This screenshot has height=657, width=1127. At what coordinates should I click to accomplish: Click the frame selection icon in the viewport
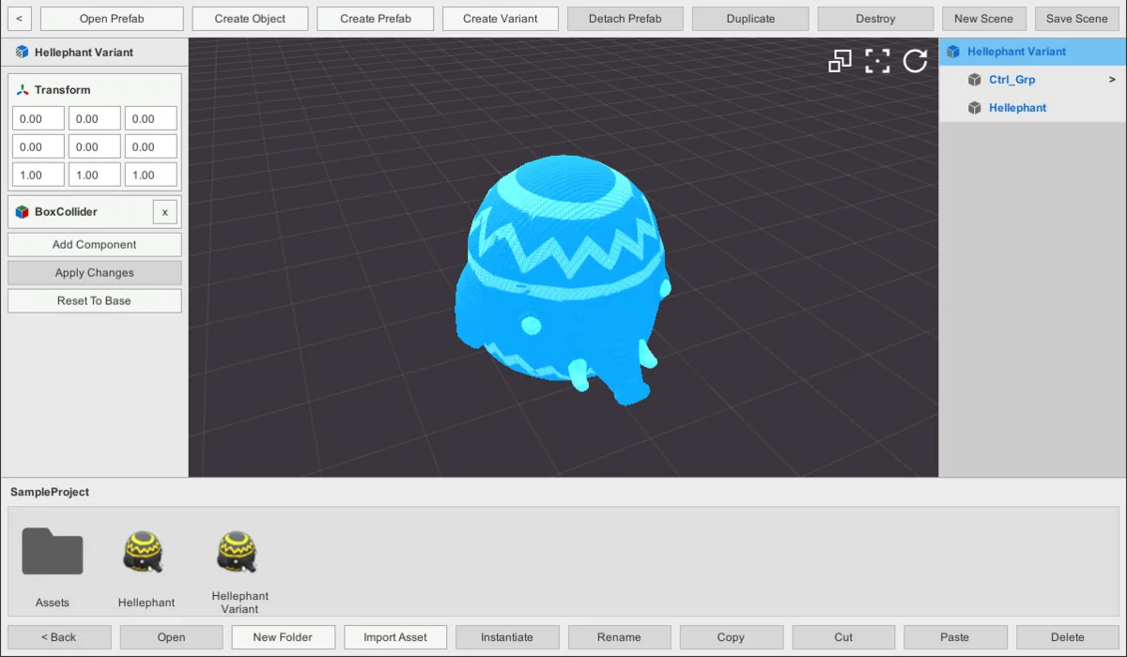pos(878,61)
